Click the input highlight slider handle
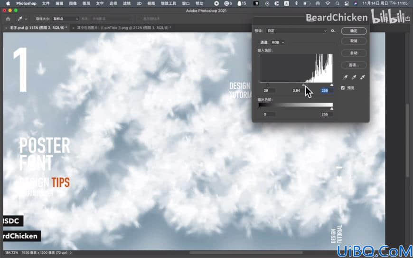 [x=332, y=85]
